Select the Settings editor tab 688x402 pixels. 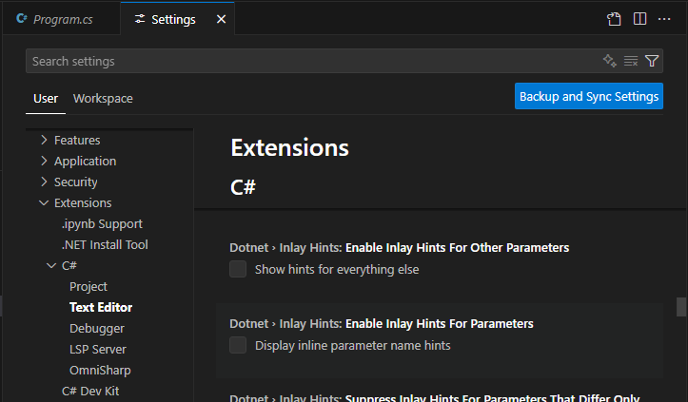pyautogui.click(x=177, y=19)
